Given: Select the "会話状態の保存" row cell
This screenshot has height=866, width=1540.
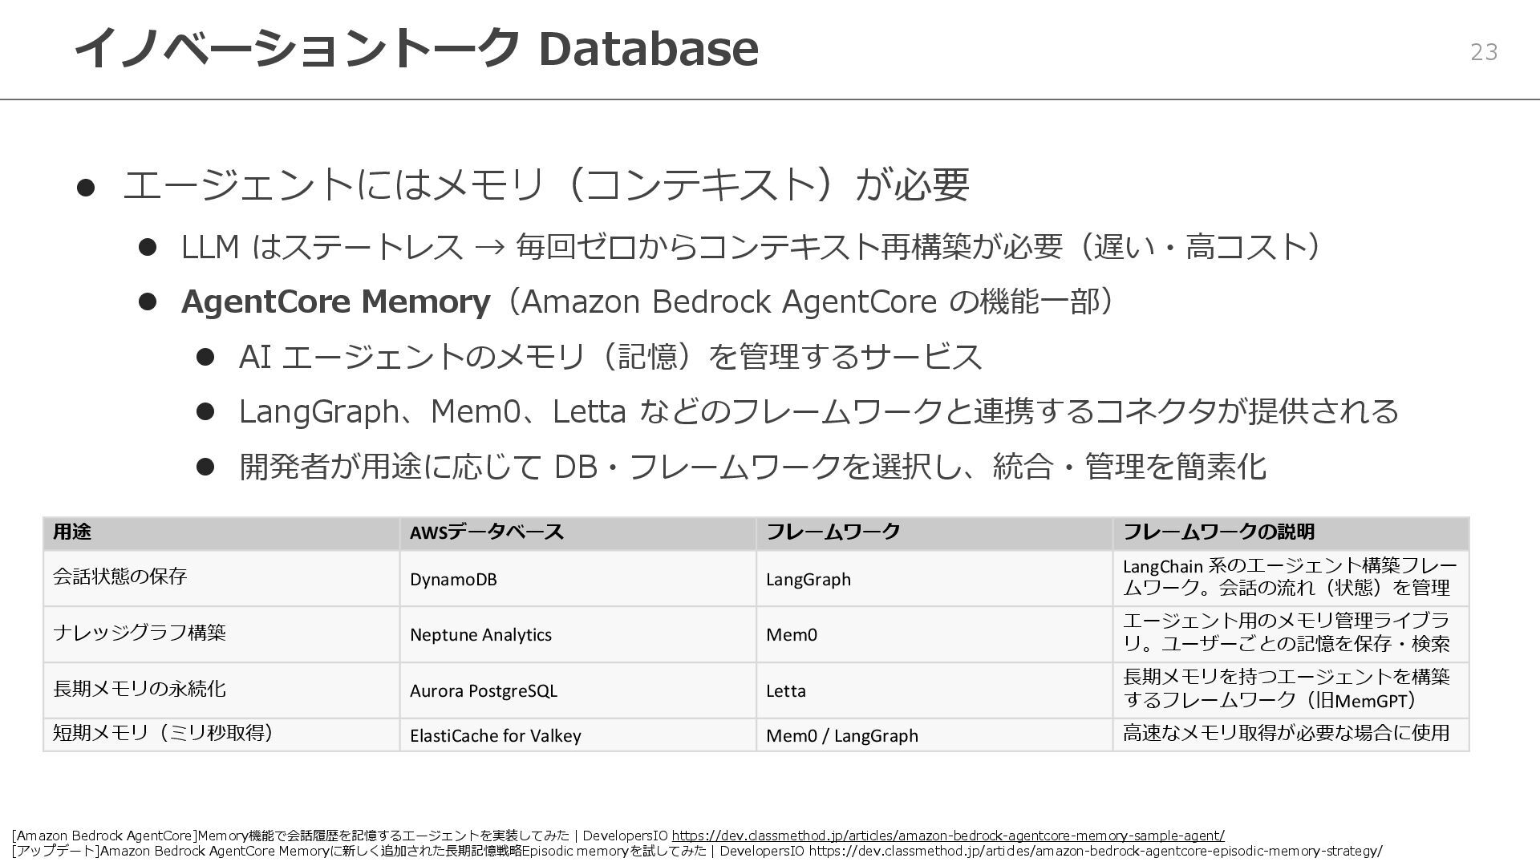Looking at the screenshot, I should coord(120,577).
